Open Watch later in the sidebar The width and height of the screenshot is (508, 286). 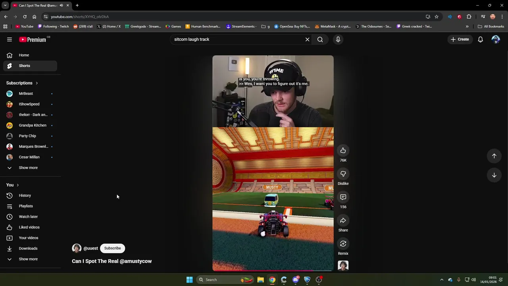30,216
